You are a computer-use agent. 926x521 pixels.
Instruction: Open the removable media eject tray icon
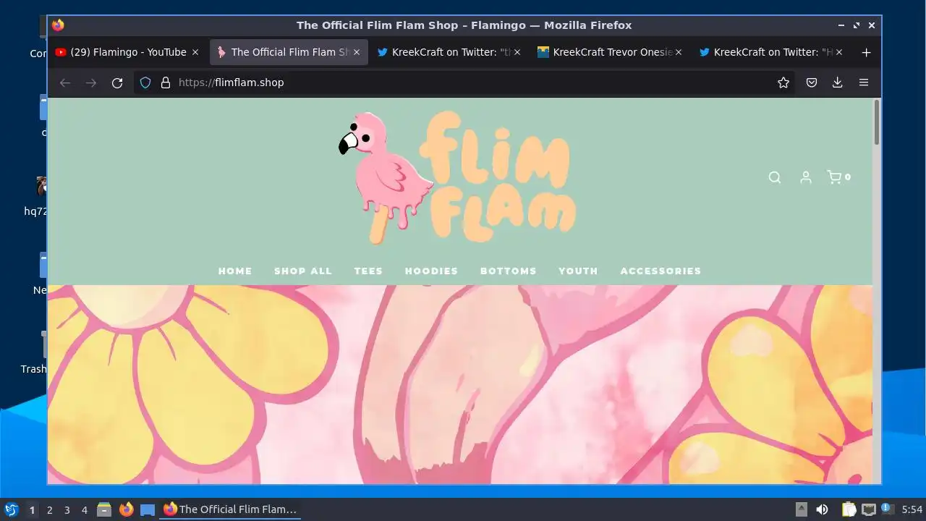point(801,509)
